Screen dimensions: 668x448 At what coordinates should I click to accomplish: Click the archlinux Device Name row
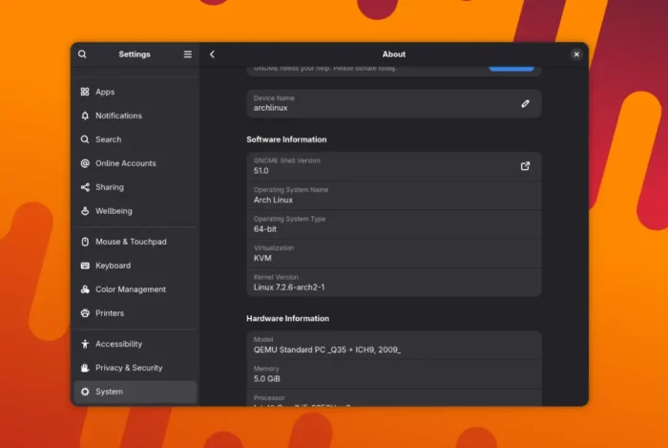pyautogui.click(x=394, y=103)
